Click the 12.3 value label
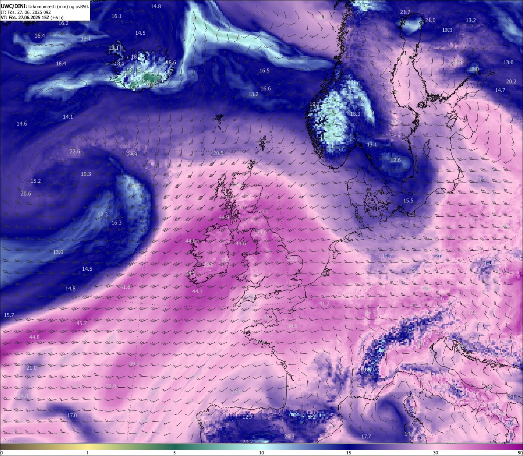The width and height of the screenshot is (523, 456). pyautogui.click(x=103, y=215)
